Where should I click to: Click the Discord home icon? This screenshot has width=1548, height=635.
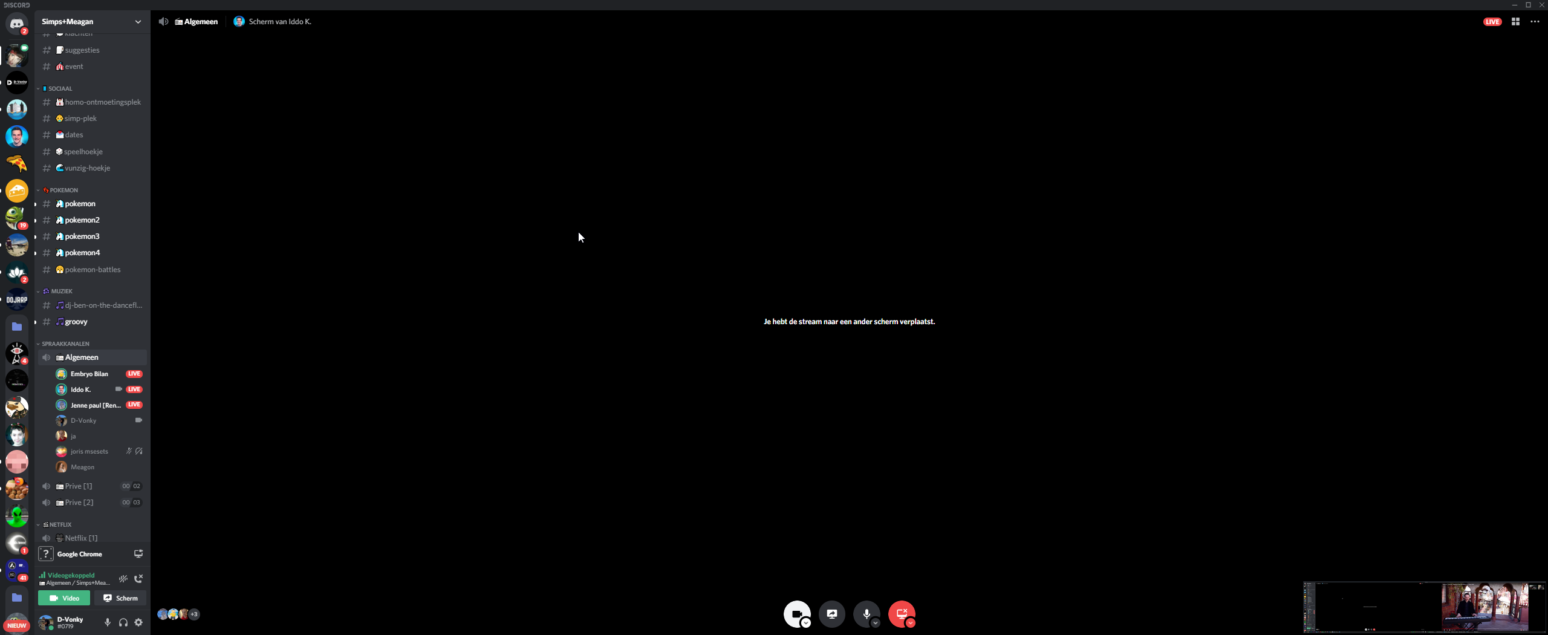click(x=16, y=24)
